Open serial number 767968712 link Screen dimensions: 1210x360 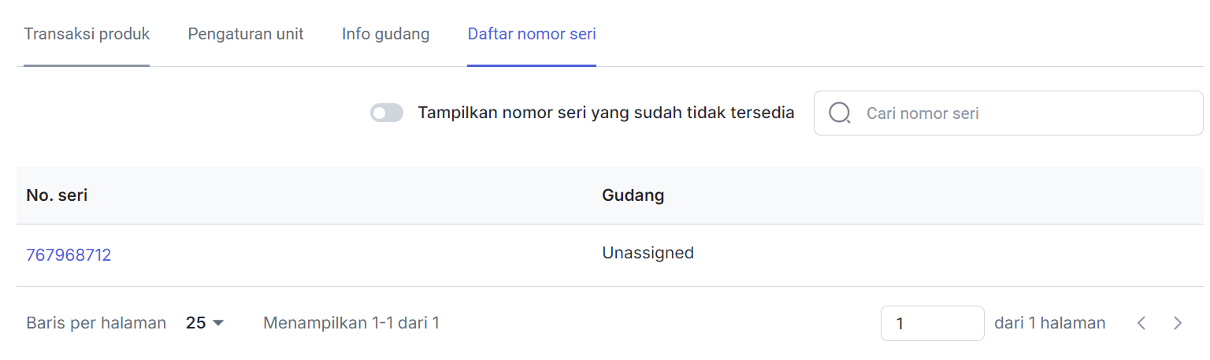[x=69, y=255]
